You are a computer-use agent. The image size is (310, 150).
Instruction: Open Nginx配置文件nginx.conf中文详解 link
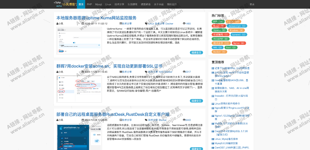[232, 110]
